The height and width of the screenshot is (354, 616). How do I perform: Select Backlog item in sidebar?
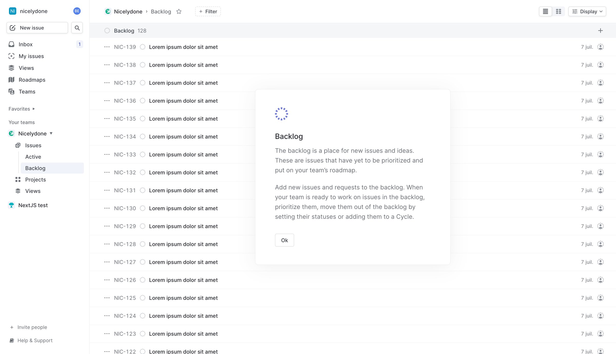[52, 168]
